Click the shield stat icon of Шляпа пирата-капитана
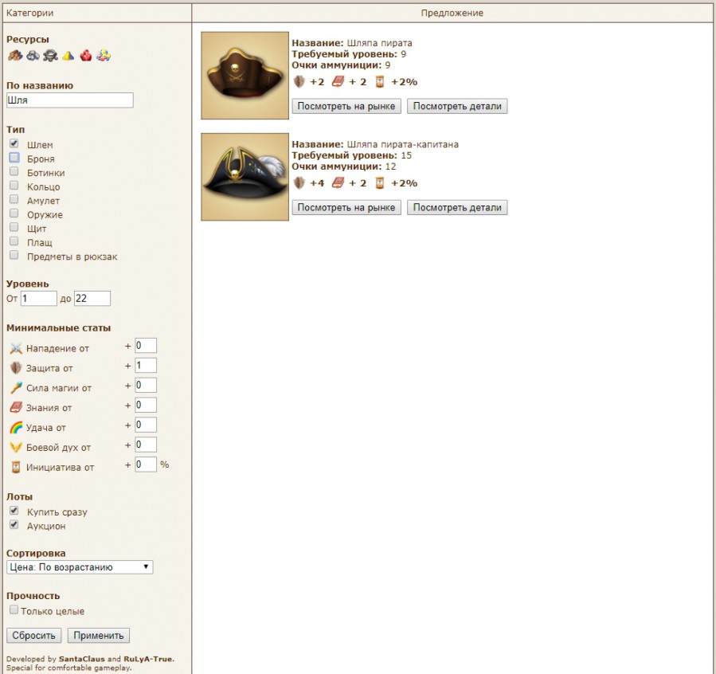 point(299,183)
